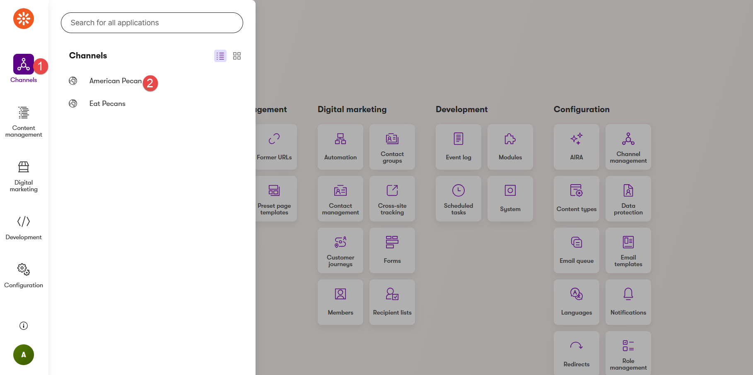Switch channels to list view
This screenshot has height=375, width=753.
pos(220,56)
